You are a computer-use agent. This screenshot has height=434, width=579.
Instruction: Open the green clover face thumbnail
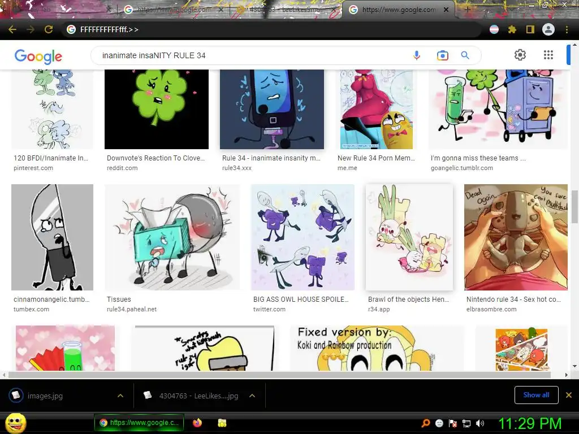tap(157, 109)
